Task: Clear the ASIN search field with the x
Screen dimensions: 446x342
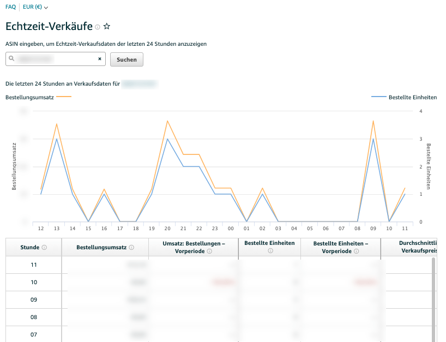Action: (100, 59)
